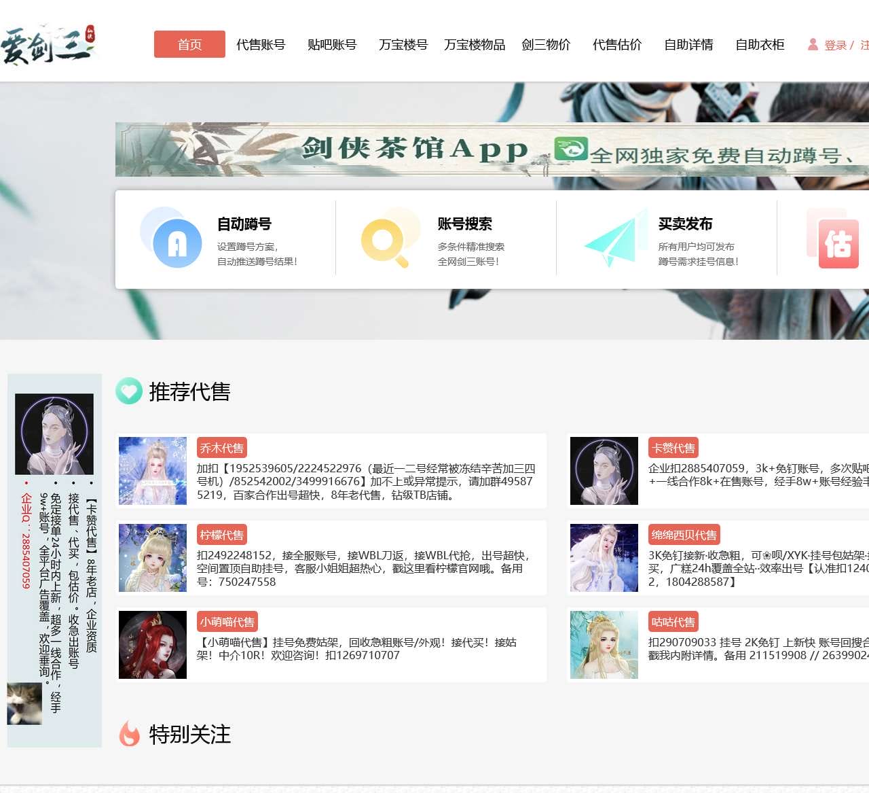This screenshot has height=793, width=869.
Task: Open the 首页 home tab
Action: 189,44
